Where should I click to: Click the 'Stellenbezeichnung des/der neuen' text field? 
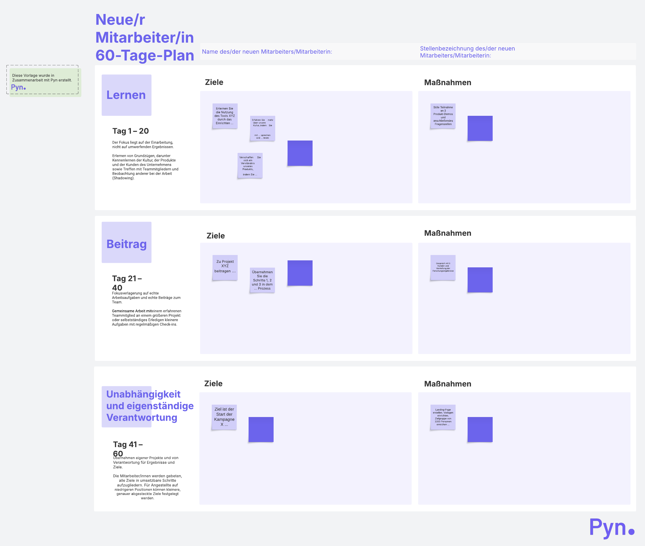[467, 52]
